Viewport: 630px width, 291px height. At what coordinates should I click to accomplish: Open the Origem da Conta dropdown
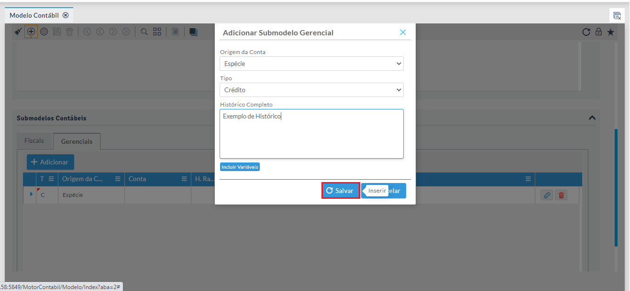coord(311,64)
